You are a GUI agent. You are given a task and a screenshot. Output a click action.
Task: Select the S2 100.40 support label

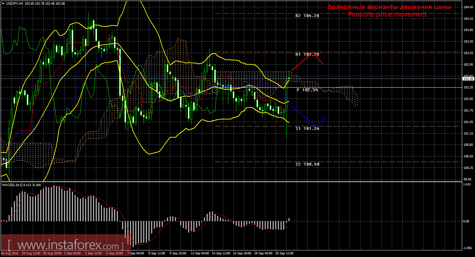[x=307, y=164]
